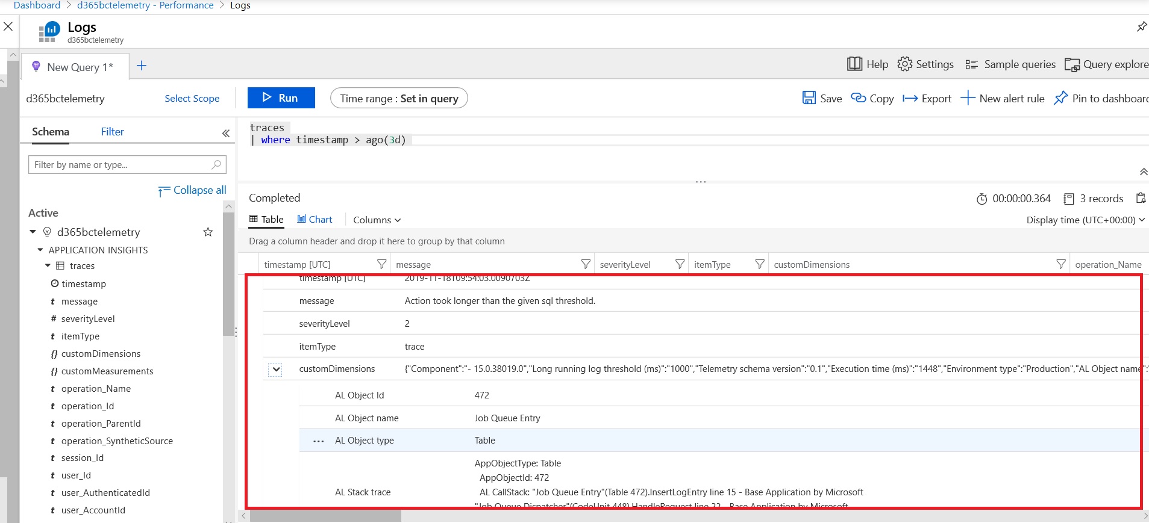The image size is (1149, 523).
Task: Click the copy results clipboard icon
Action: (x=1141, y=198)
